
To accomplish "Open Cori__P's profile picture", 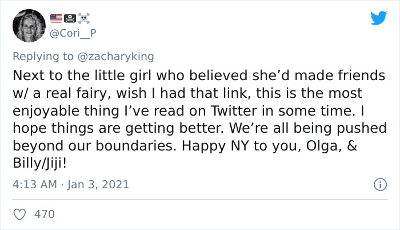I will (x=29, y=26).
